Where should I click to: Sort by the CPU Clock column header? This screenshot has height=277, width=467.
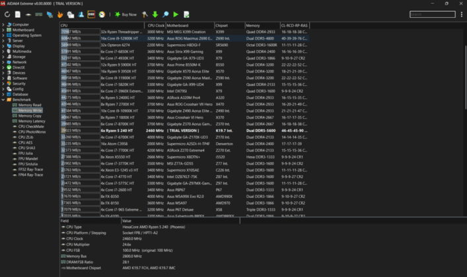155,26
